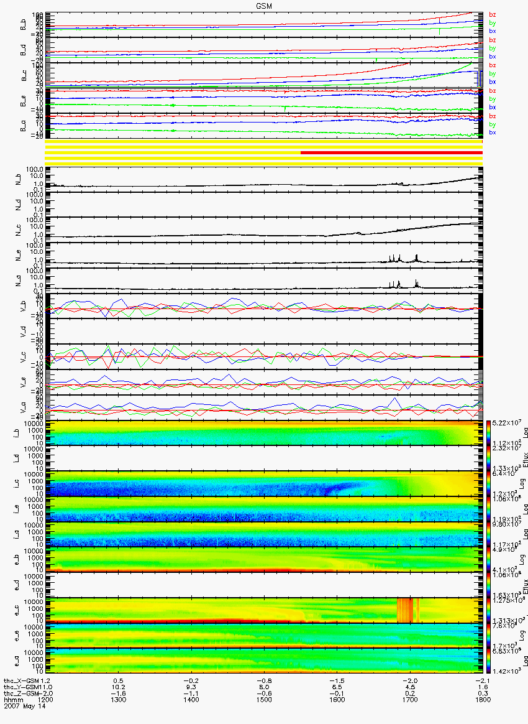Viewport: 528px width, 724px height.
Task: Select the i_d ion spectrogram label
Action: coord(16,458)
